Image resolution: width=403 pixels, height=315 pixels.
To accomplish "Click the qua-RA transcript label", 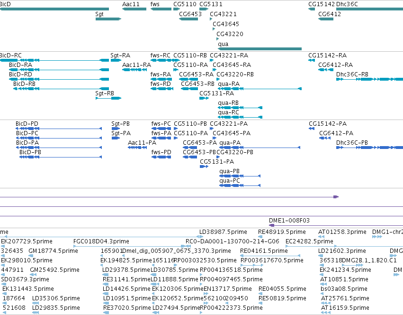I will [x=229, y=84].
